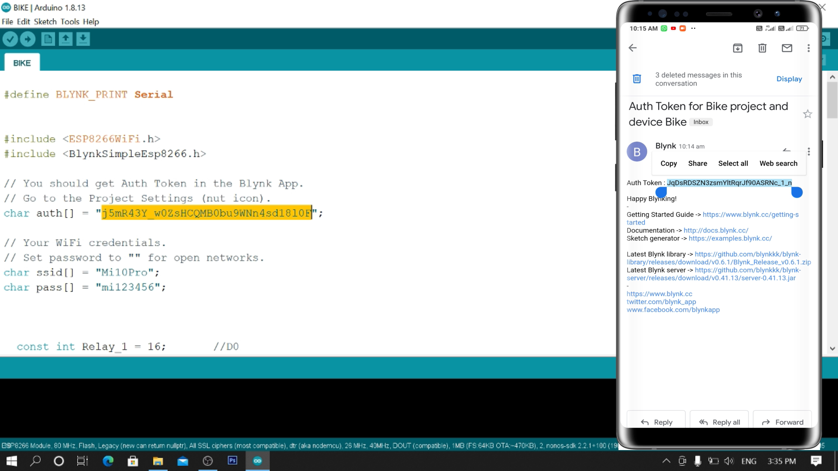Tap Display to show deleted messages
The width and height of the screenshot is (838, 471).
tap(789, 79)
